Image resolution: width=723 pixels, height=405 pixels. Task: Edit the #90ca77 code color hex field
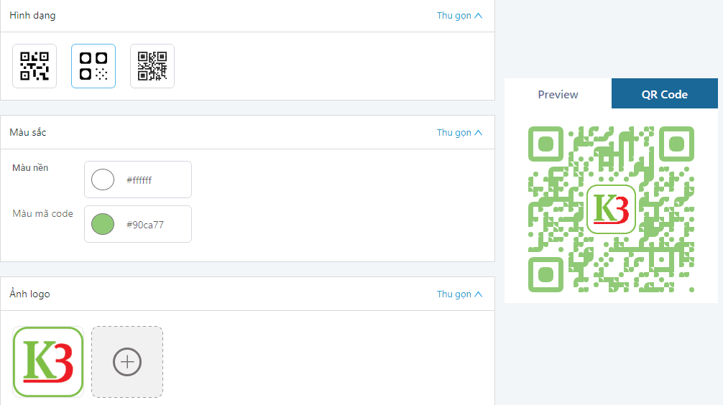(138, 224)
